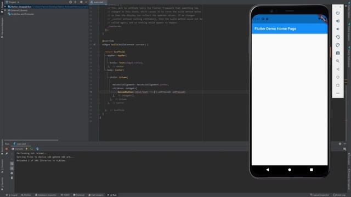The width and height of the screenshot is (351, 197).
Task: Open the Dart Analysis tool window
Action: pos(96,195)
